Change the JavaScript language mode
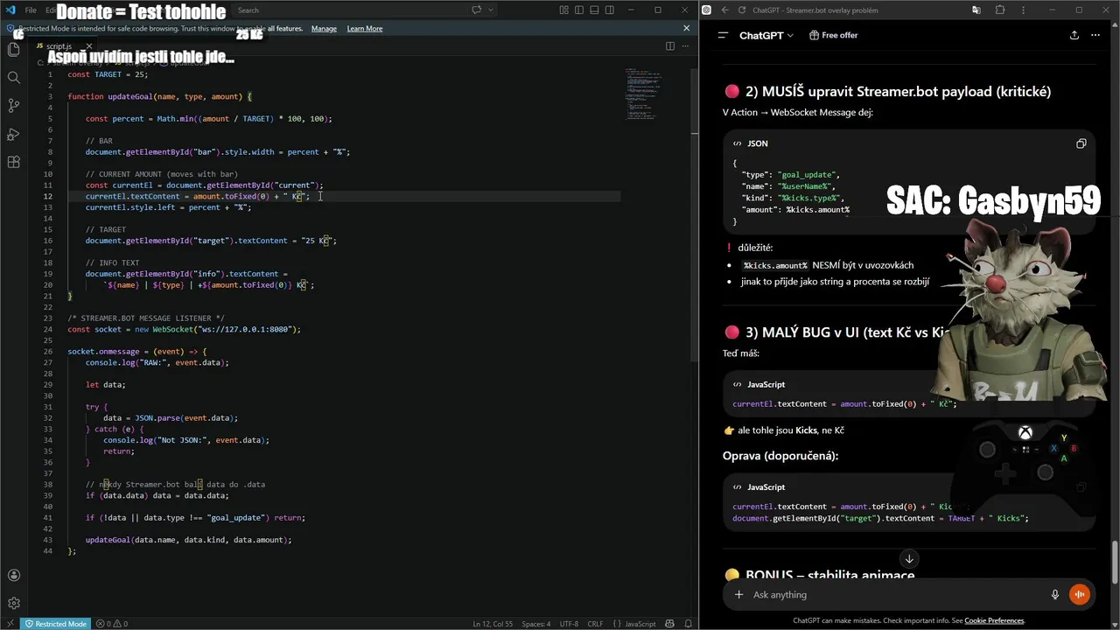The width and height of the screenshot is (1120, 630). [x=640, y=624]
